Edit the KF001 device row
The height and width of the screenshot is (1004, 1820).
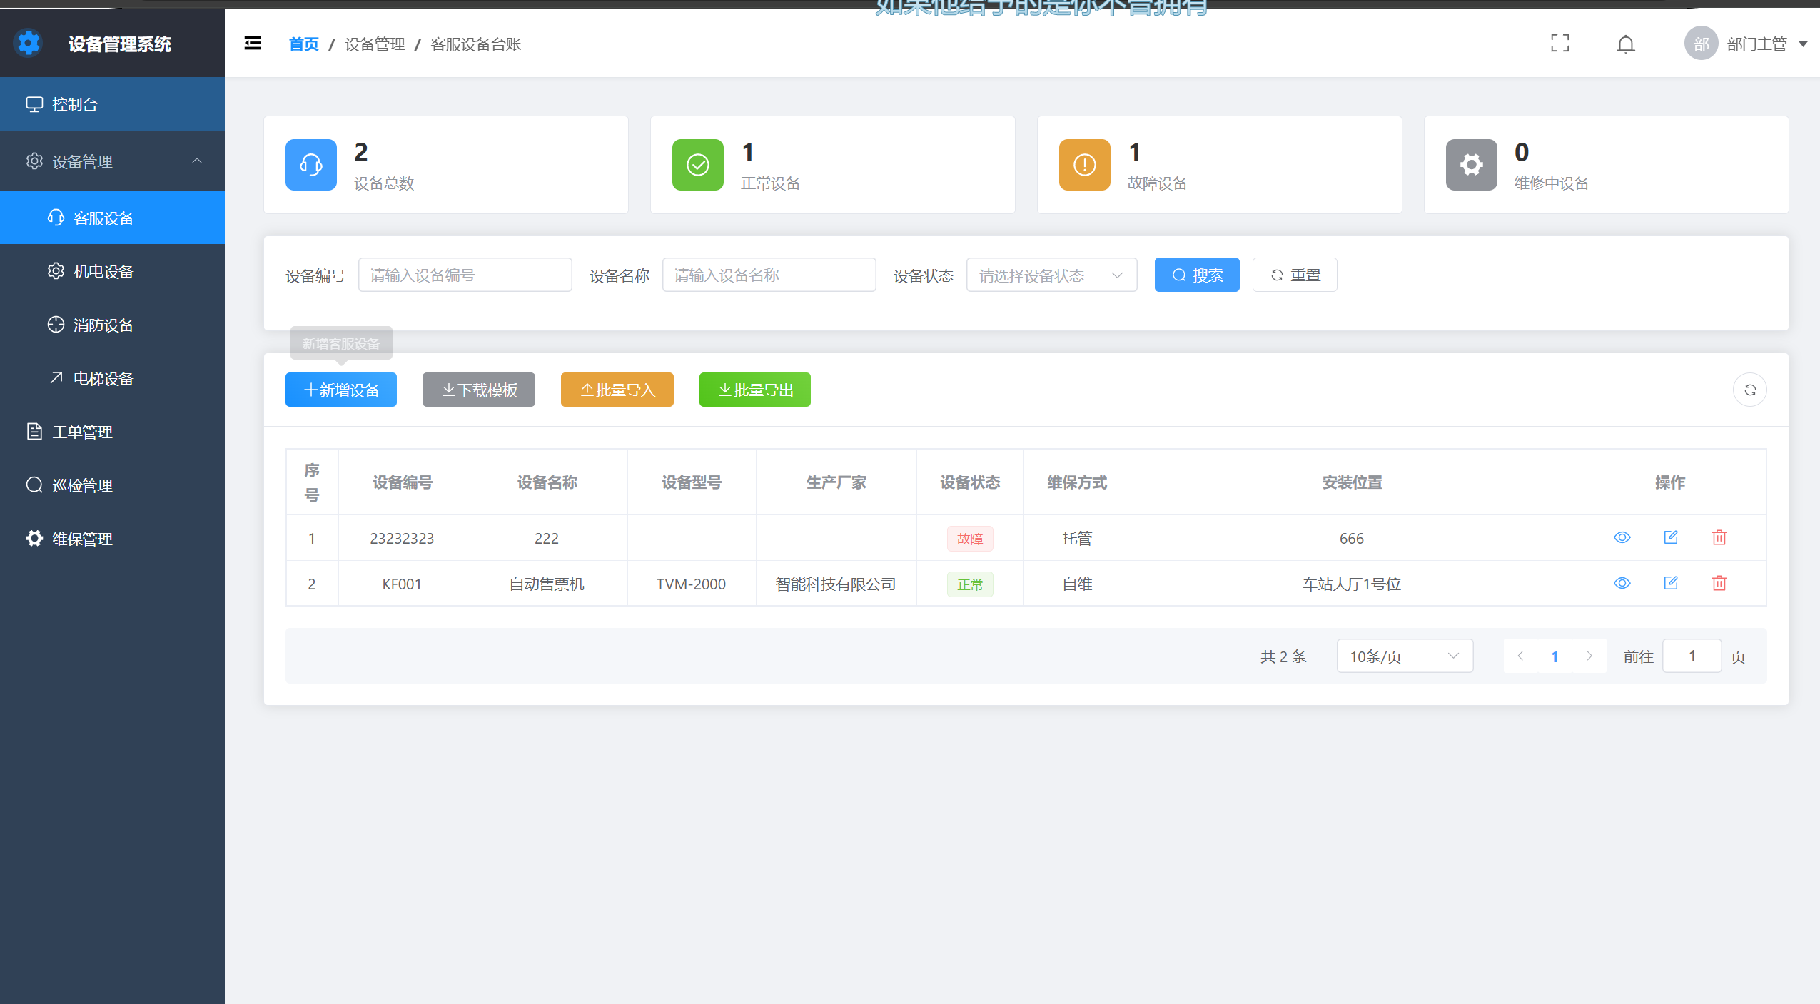point(1671,583)
